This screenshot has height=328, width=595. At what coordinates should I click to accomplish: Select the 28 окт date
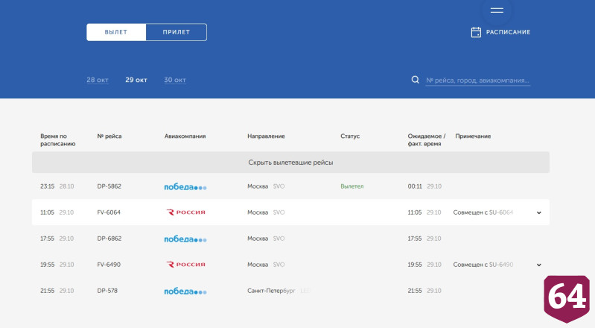coord(98,80)
